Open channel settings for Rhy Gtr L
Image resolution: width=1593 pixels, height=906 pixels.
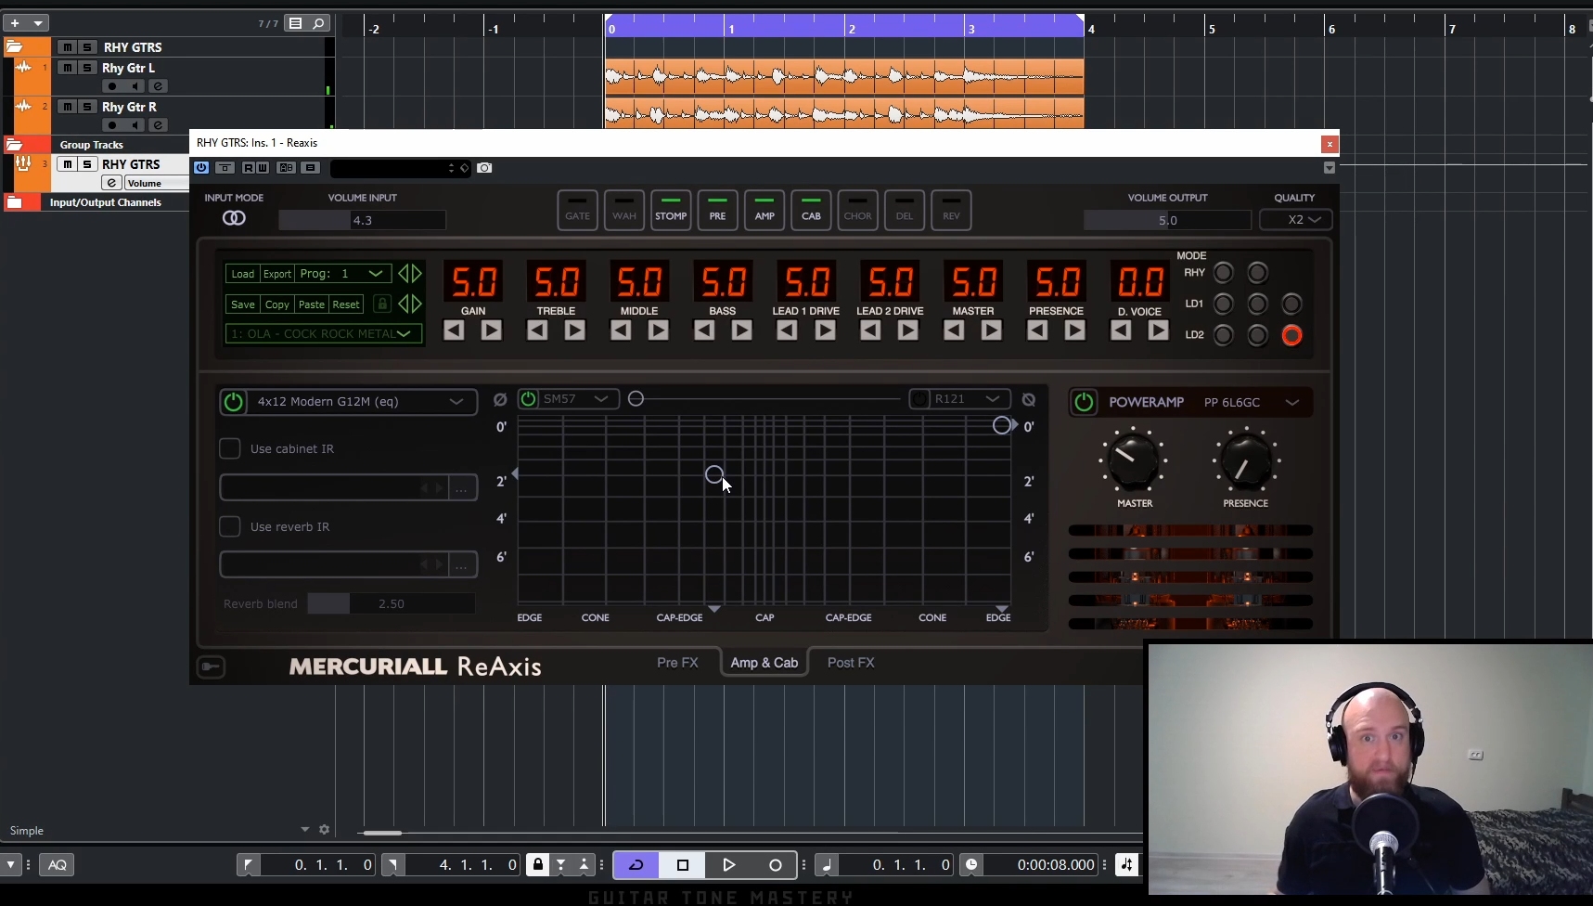158,86
